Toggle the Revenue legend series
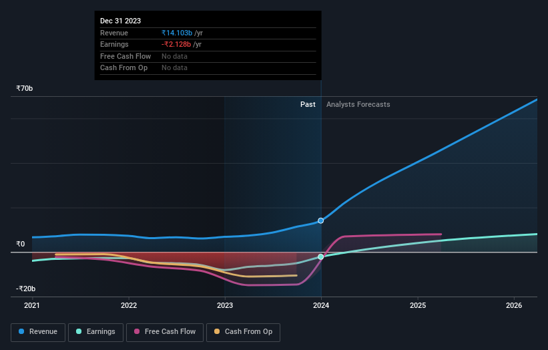Image resolution: width=548 pixels, height=350 pixels. coord(38,332)
